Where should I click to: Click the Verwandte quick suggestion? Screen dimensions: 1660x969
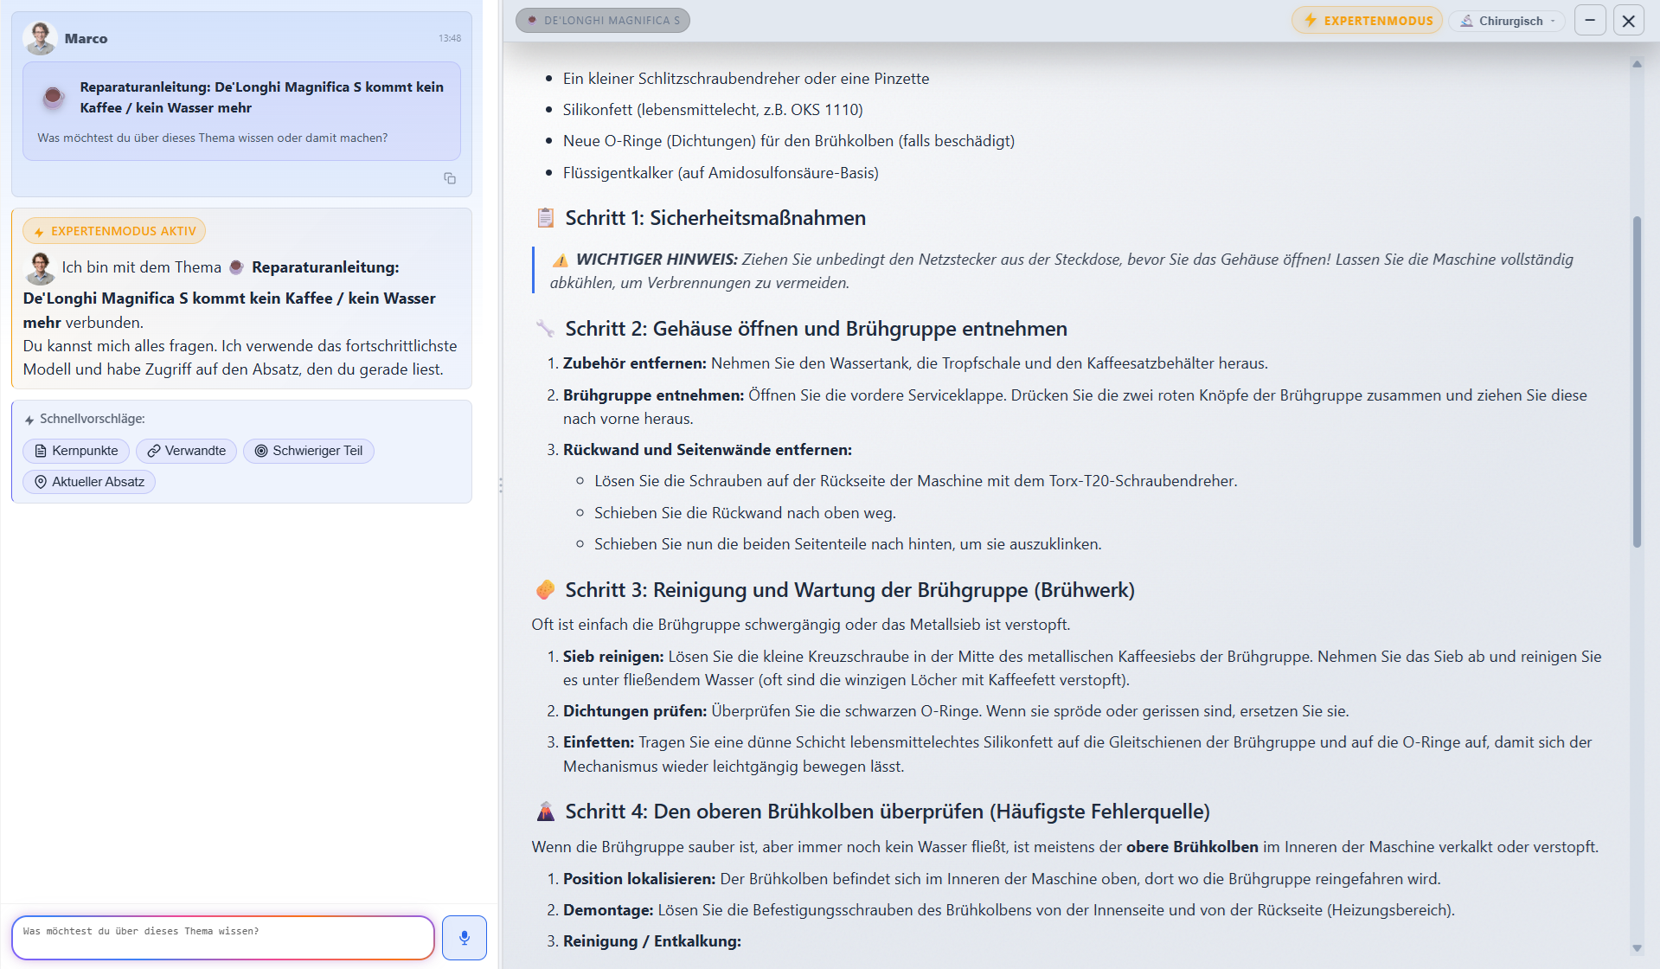pos(186,451)
